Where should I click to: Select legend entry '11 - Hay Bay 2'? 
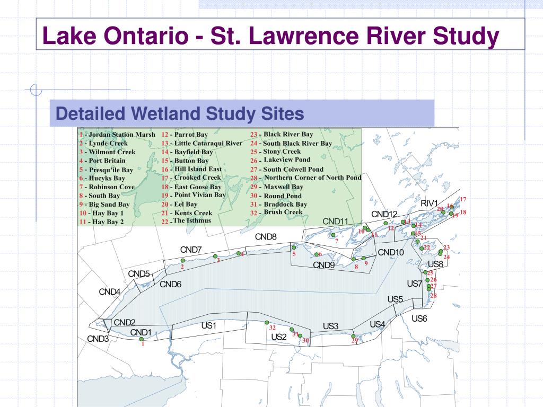click(x=101, y=222)
